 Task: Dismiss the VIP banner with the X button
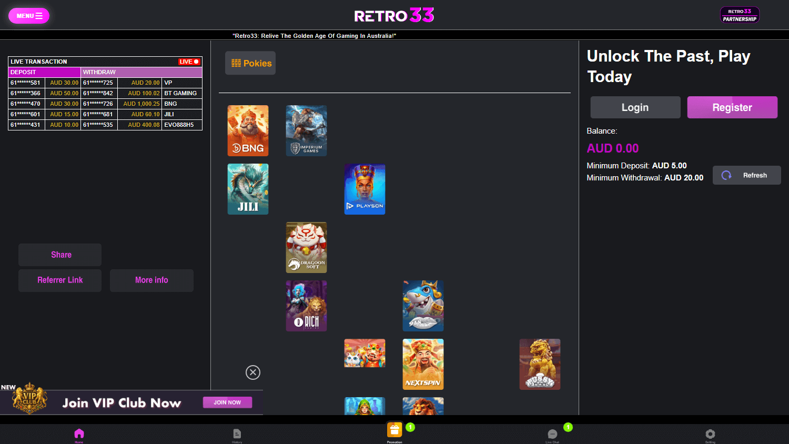(x=252, y=372)
